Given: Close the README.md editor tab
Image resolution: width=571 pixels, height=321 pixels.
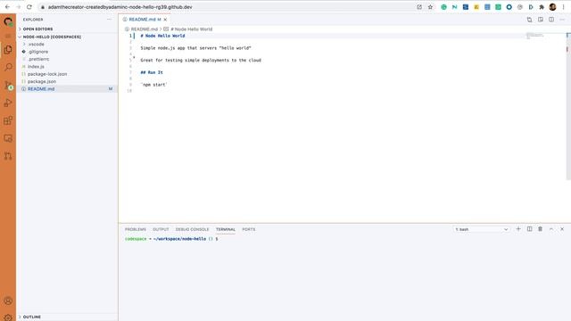Looking at the screenshot, I should pos(165,20).
